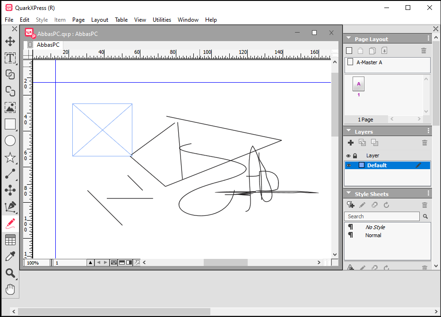Screen dimensions: 441x317
Task: Click the Edit style sheet pencil icon
Action: click(x=362, y=205)
